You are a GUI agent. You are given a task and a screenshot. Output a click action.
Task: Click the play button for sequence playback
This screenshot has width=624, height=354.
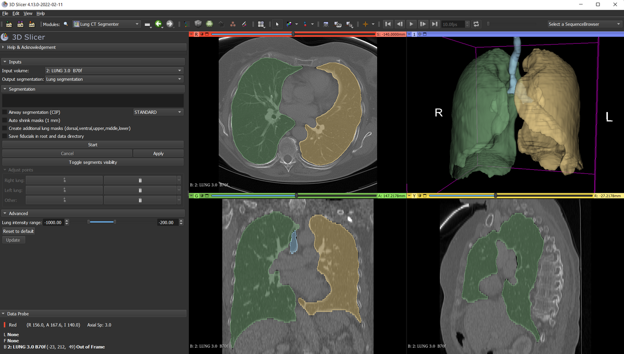[x=411, y=23]
